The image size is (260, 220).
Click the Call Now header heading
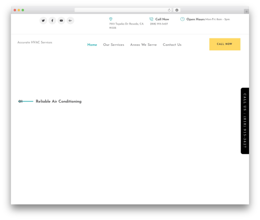pos(162,19)
